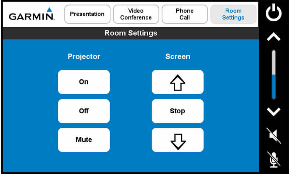290x174 pixels.
Task: Raise the screen with up arrow
Action: [177, 82]
